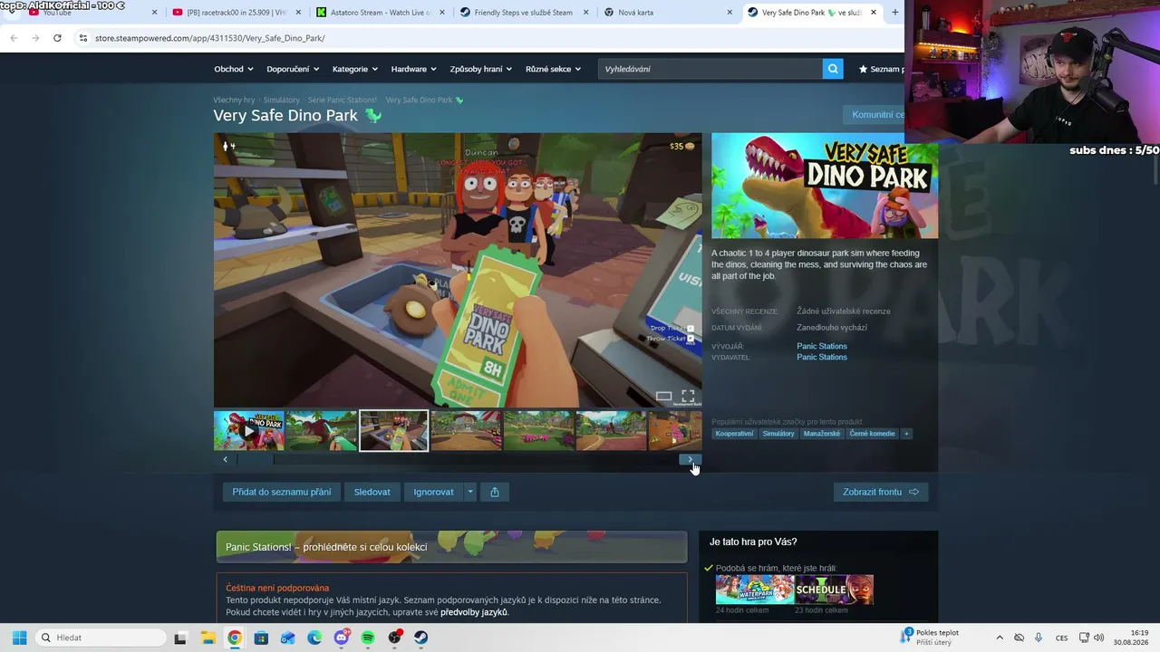
Task: Show hidden system tray icons
Action: 1000,638
